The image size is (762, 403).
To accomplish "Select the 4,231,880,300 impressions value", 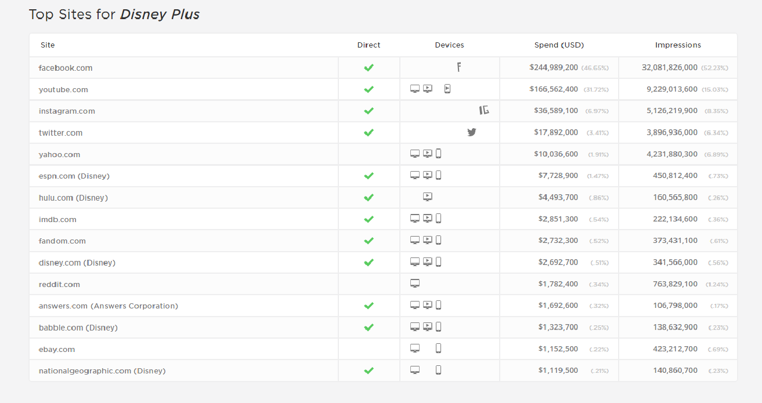I will click(672, 154).
